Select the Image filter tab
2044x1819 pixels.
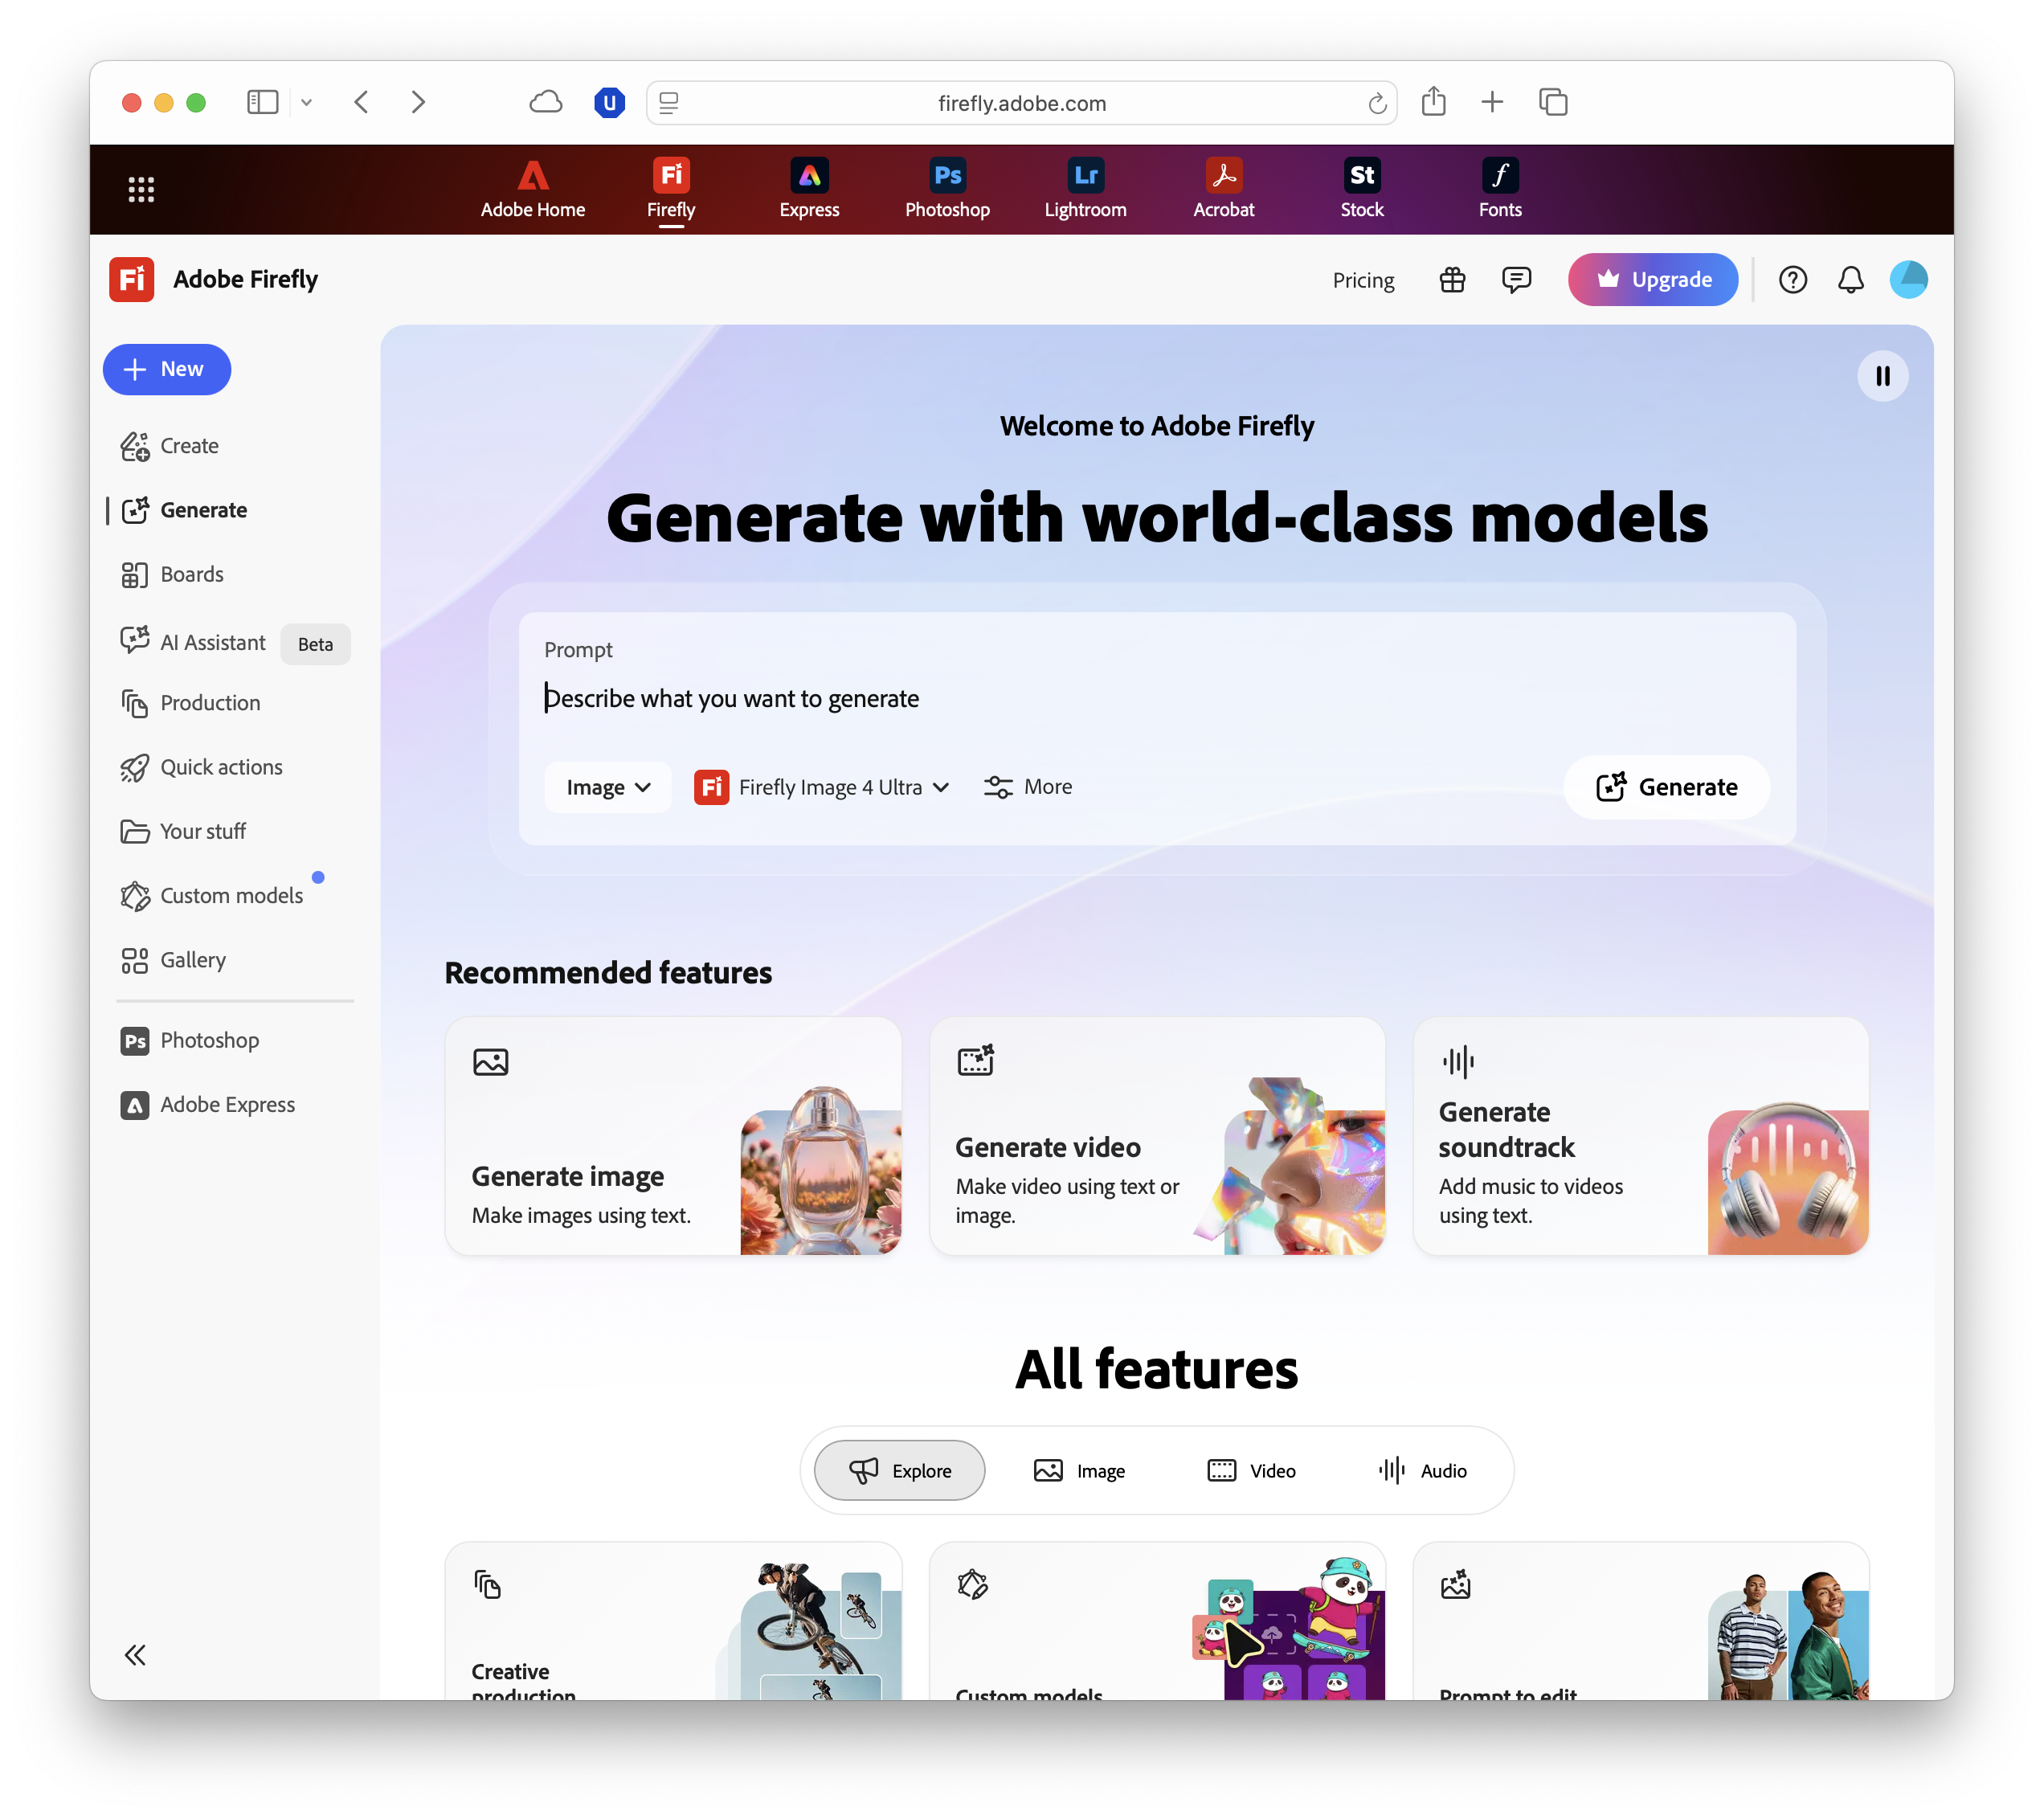tap(1079, 1470)
